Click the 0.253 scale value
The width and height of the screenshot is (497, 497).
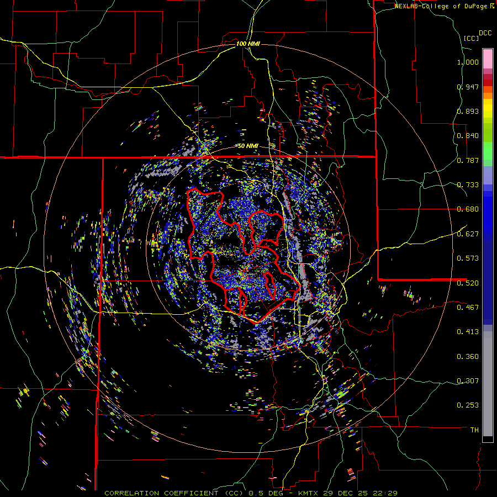pyautogui.click(x=468, y=405)
